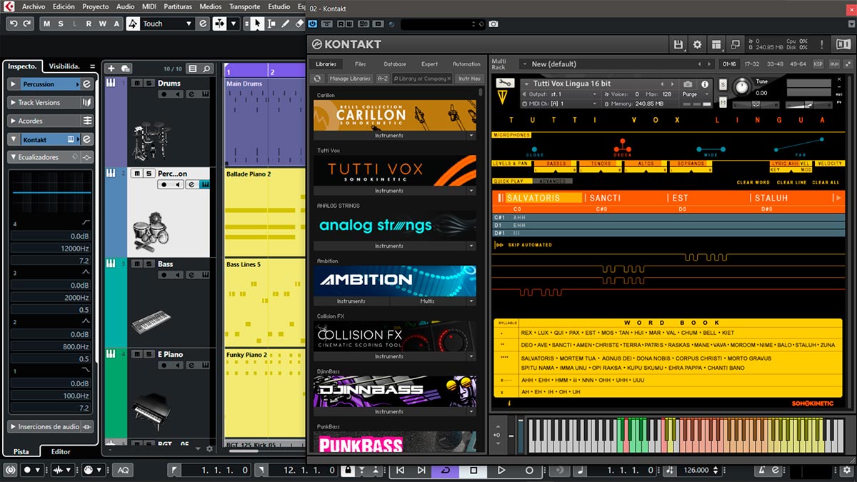
Task: Toggle the transport cycle loop button
Action: (446, 470)
